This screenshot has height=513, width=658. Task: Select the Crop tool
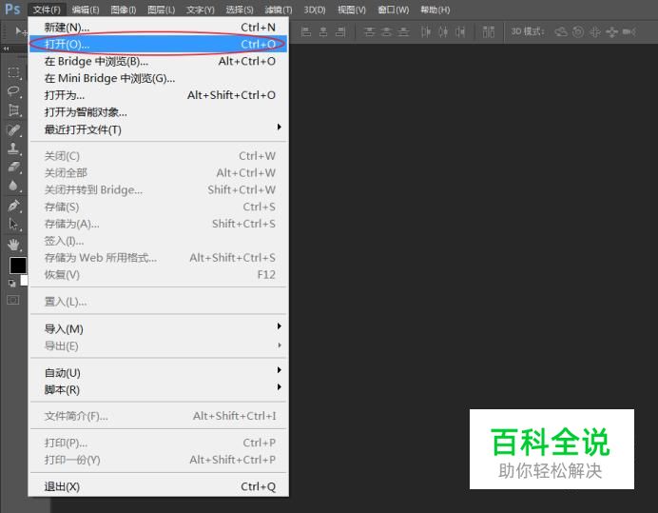coord(13,110)
